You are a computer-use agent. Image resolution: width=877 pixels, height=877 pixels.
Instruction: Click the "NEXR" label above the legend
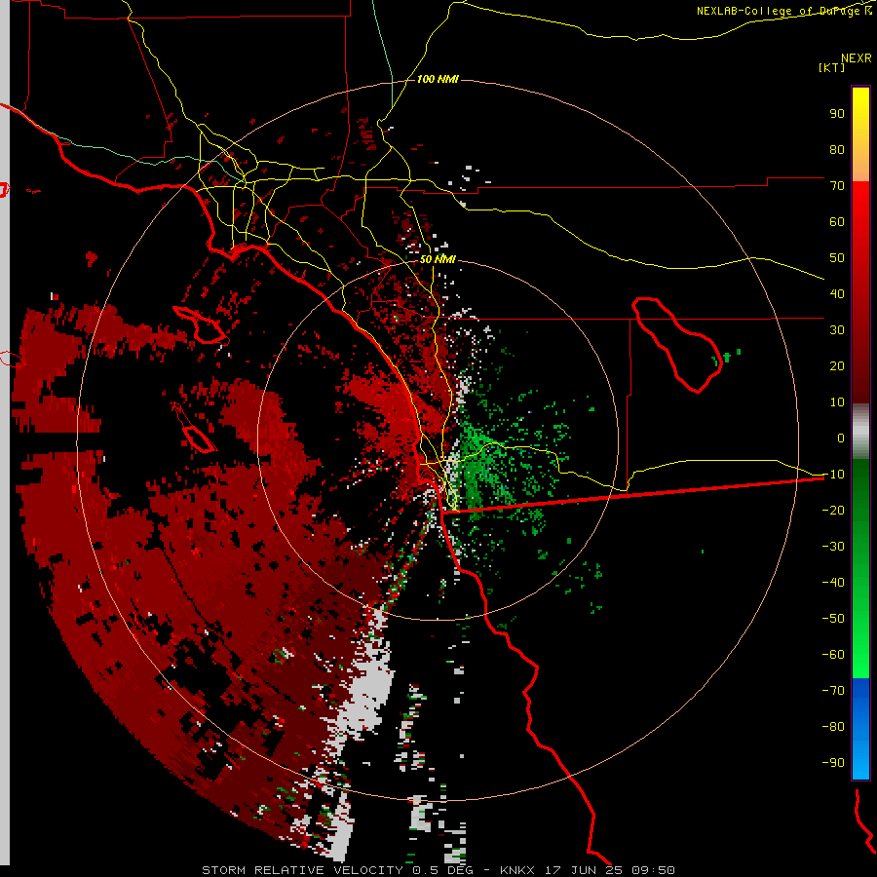tap(857, 57)
